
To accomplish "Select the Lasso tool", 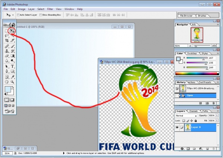I will pyautogui.click(x=7, y=36).
